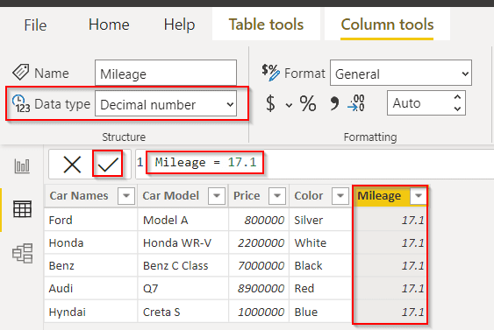The image size is (494, 330).
Task: Open the Car Names column filter dropdown
Action: tap(126, 196)
